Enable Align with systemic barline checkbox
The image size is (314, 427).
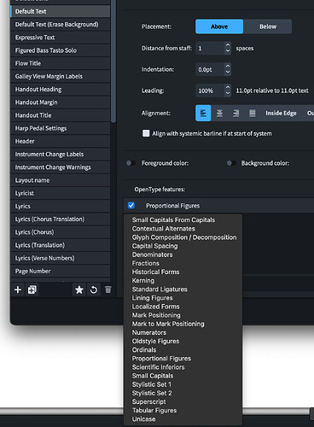coord(146,133)
